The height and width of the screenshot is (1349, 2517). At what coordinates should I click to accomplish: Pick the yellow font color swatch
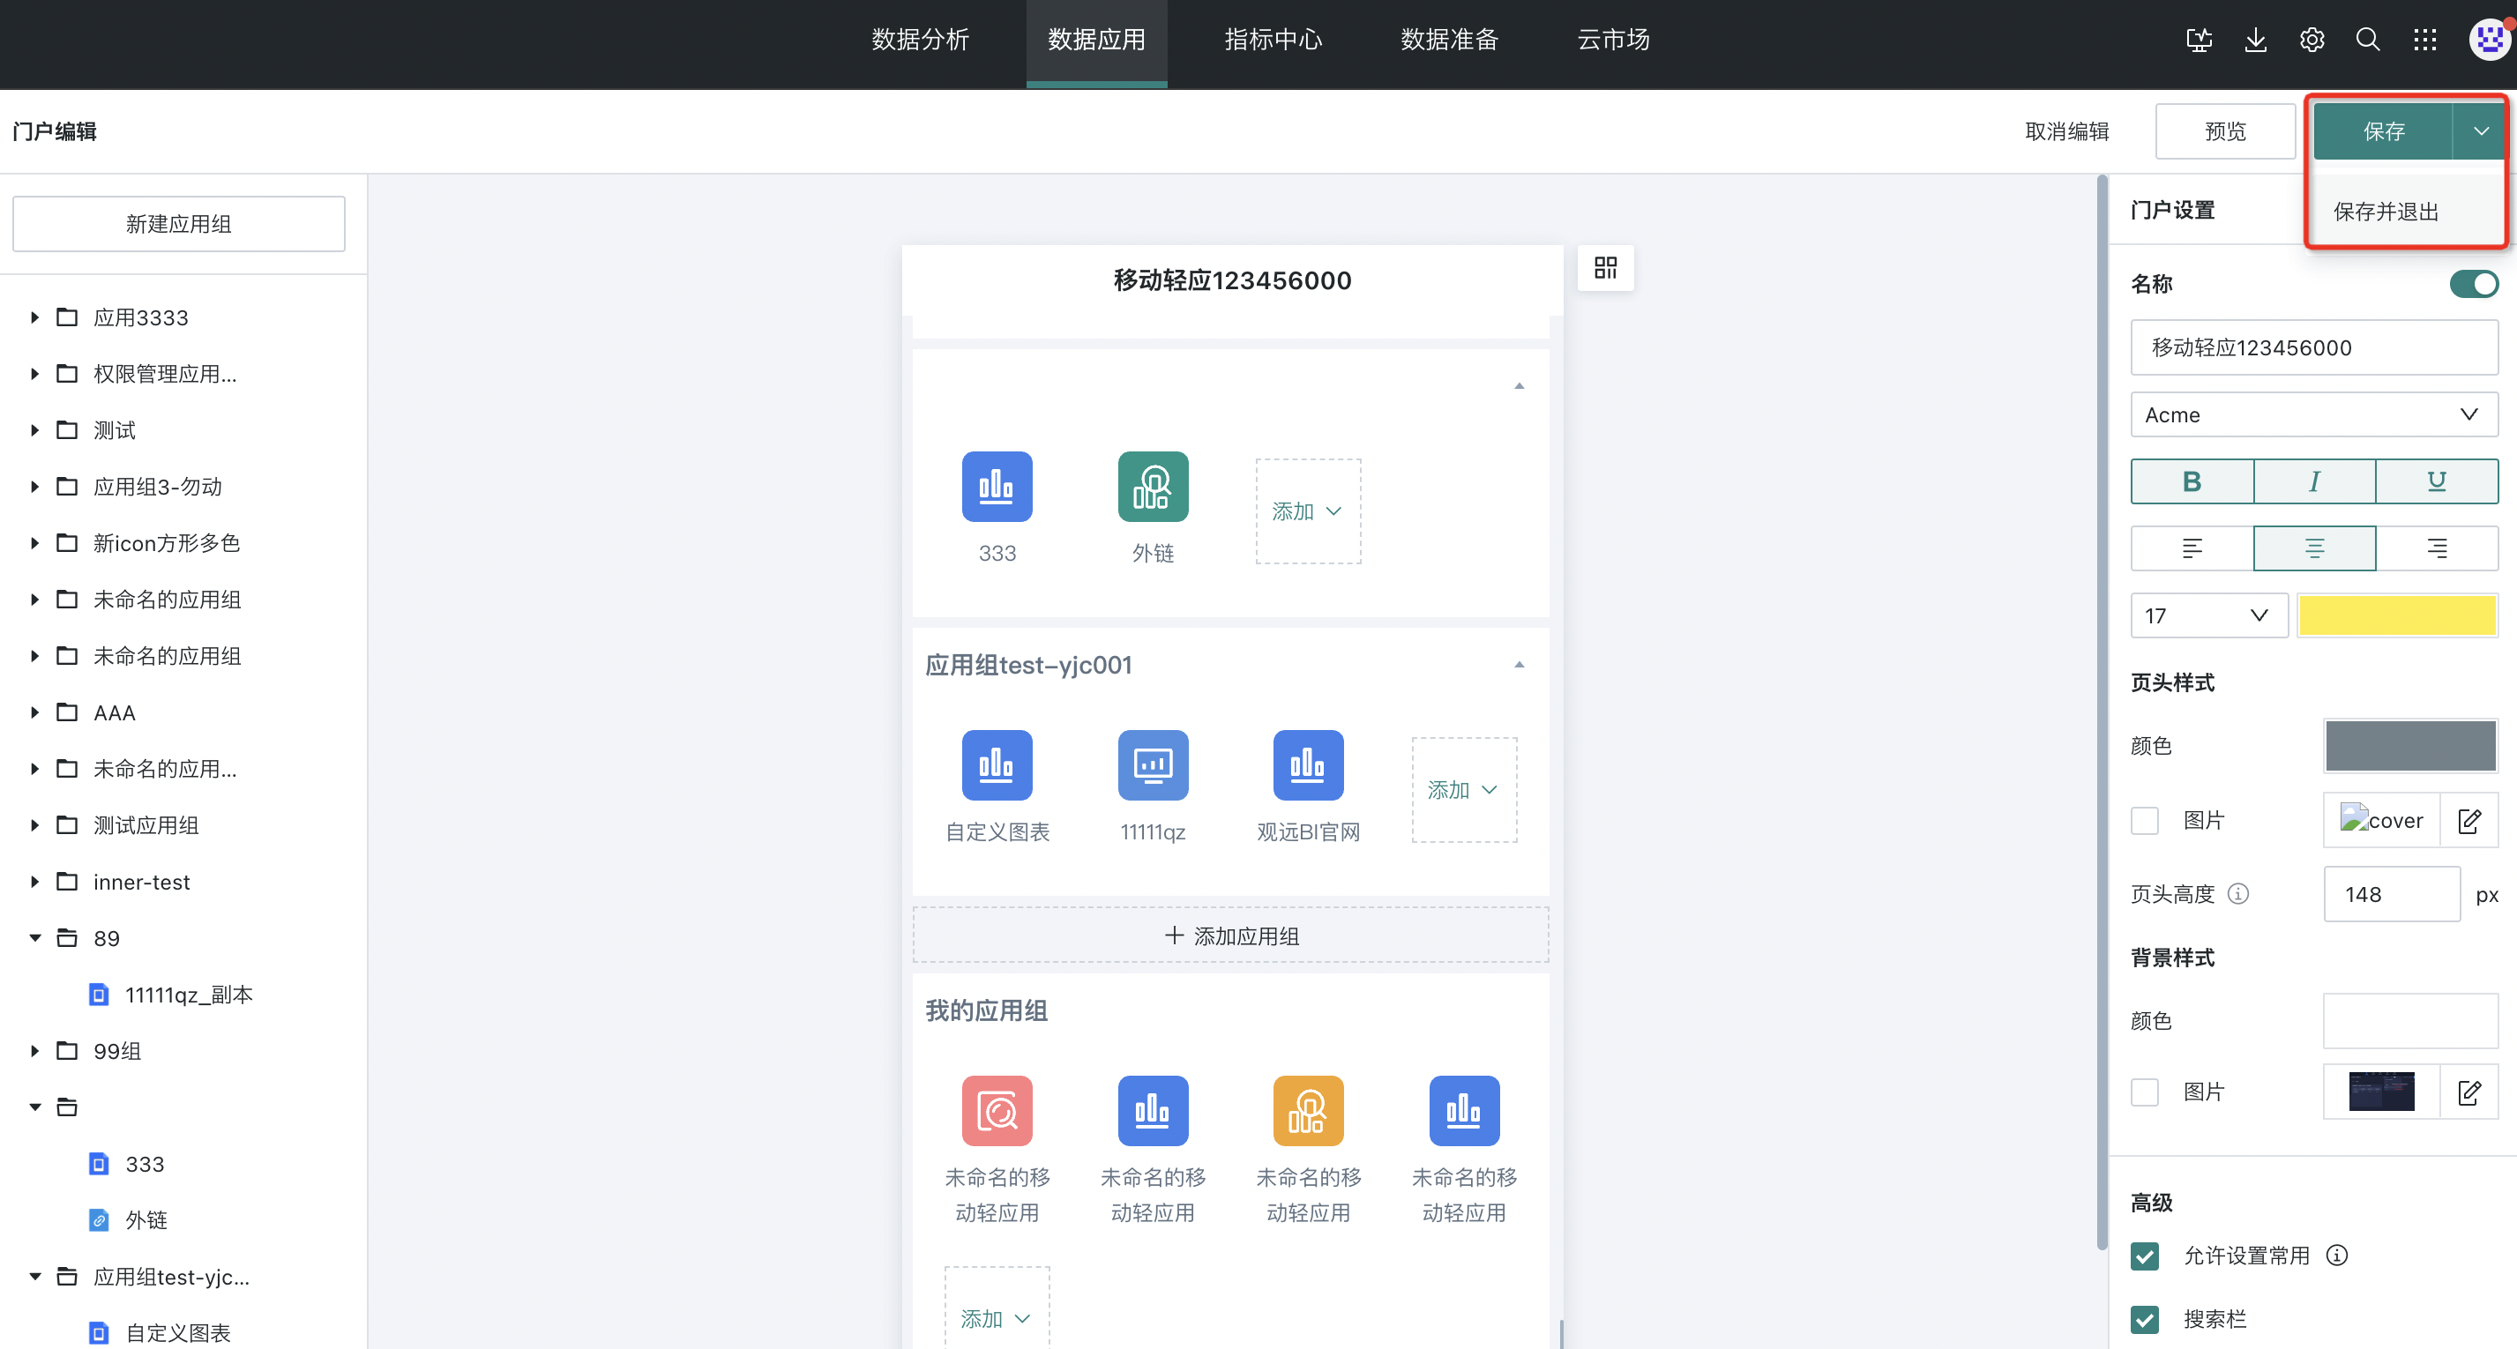tap(2397, 615)
